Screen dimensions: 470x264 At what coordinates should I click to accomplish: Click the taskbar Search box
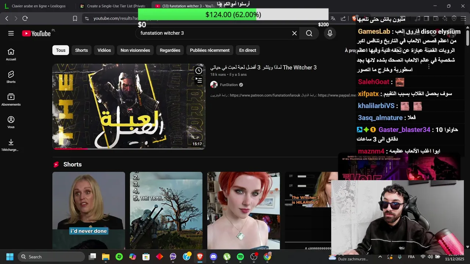51,257
